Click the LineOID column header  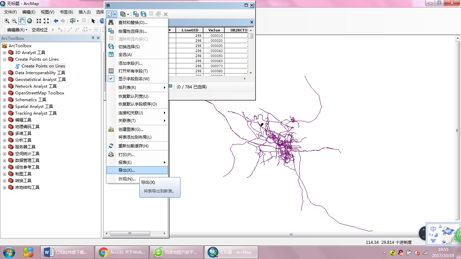tap(190, 30)
